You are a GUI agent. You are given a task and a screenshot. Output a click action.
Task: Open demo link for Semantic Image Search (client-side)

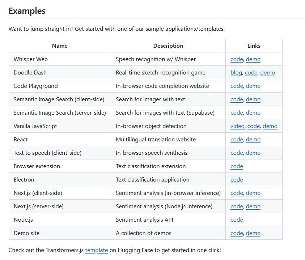pos(253,99)
